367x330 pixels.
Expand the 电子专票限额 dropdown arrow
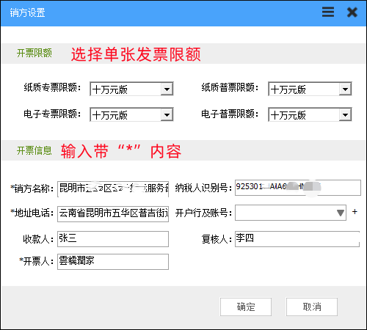pos(167,114)
